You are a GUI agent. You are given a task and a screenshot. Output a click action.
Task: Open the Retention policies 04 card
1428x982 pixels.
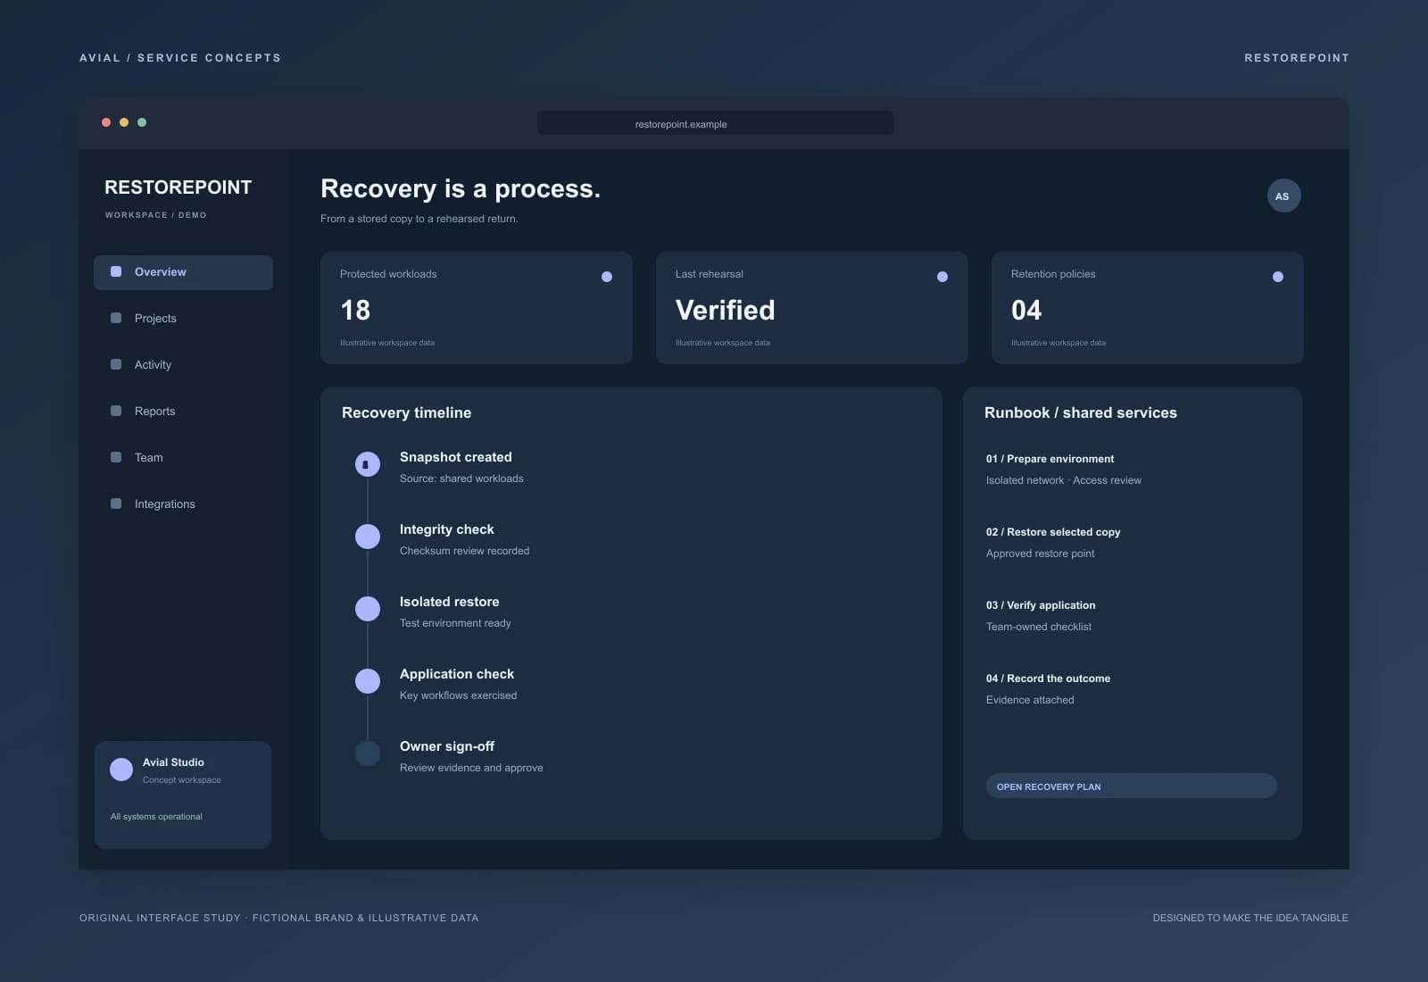[x=1148, y=308]
